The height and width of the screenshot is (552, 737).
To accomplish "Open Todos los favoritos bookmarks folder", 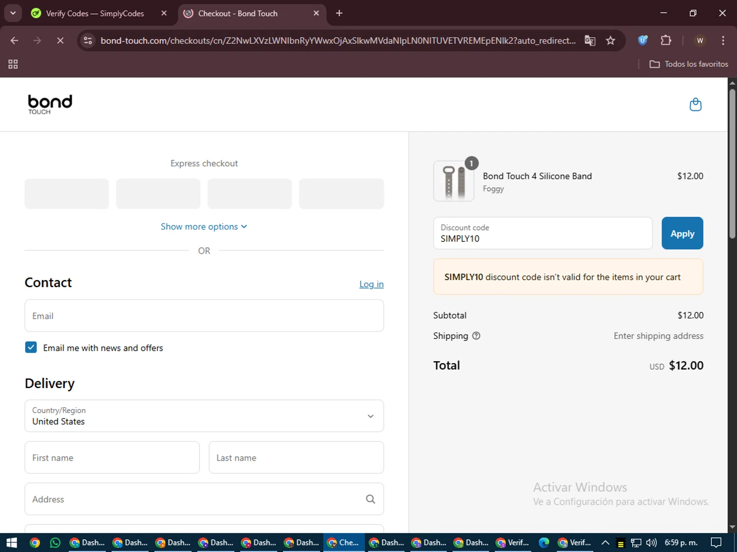I will point(689,64).
